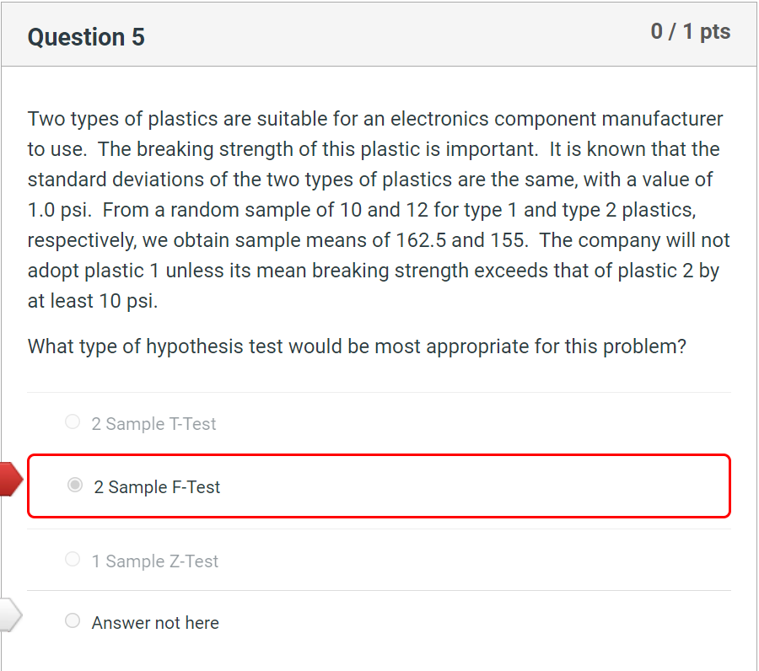
Task: Click the "162.5" sample mean value
Action: click(x=421, y=240)
